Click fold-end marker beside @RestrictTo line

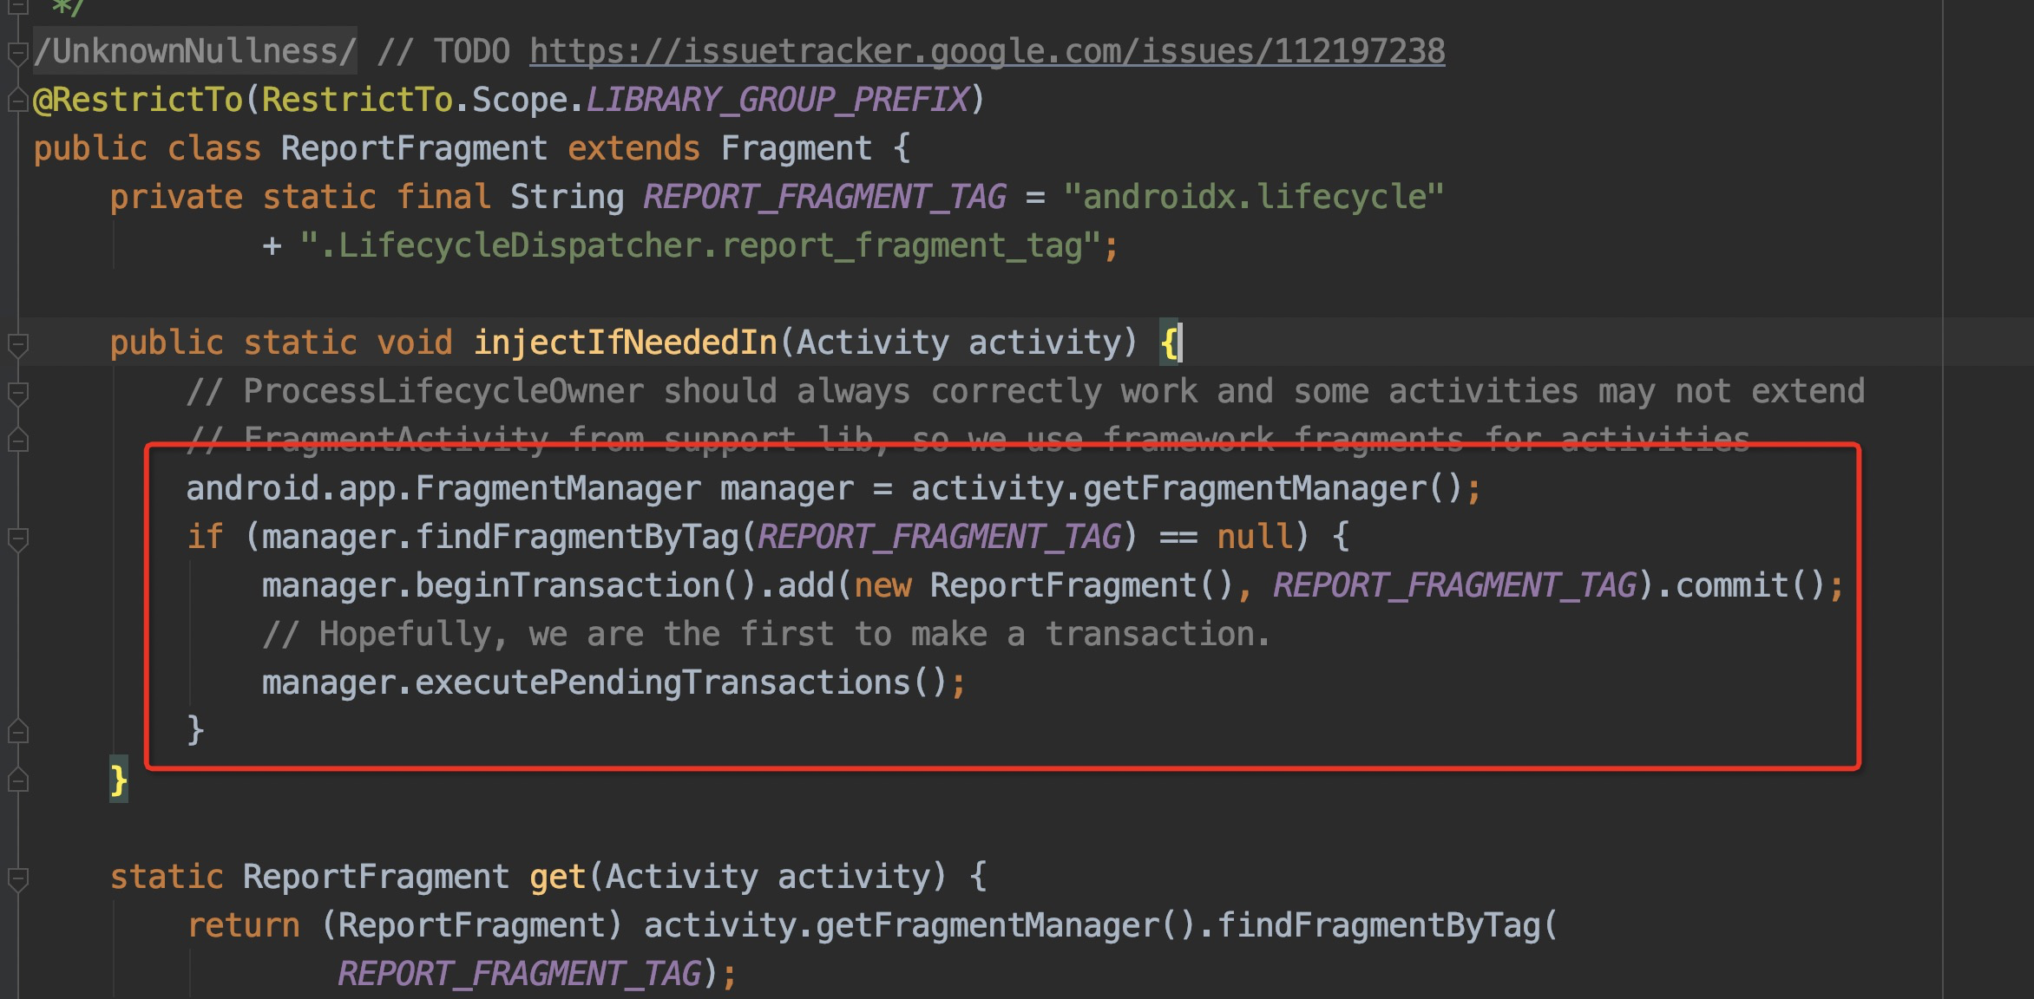pos(18,101)
